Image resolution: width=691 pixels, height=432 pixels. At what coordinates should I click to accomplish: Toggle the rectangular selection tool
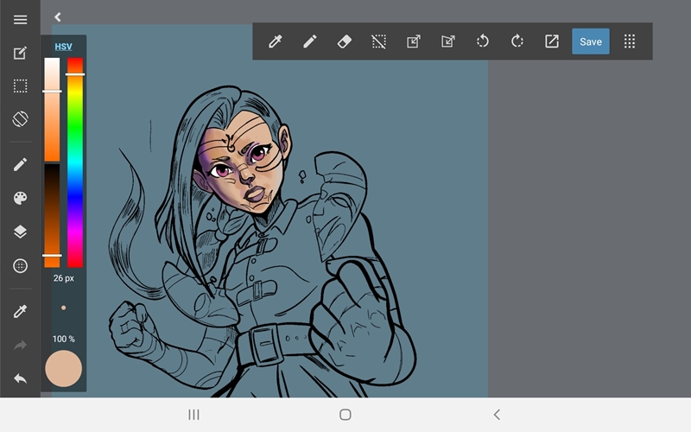click(20, 86)
